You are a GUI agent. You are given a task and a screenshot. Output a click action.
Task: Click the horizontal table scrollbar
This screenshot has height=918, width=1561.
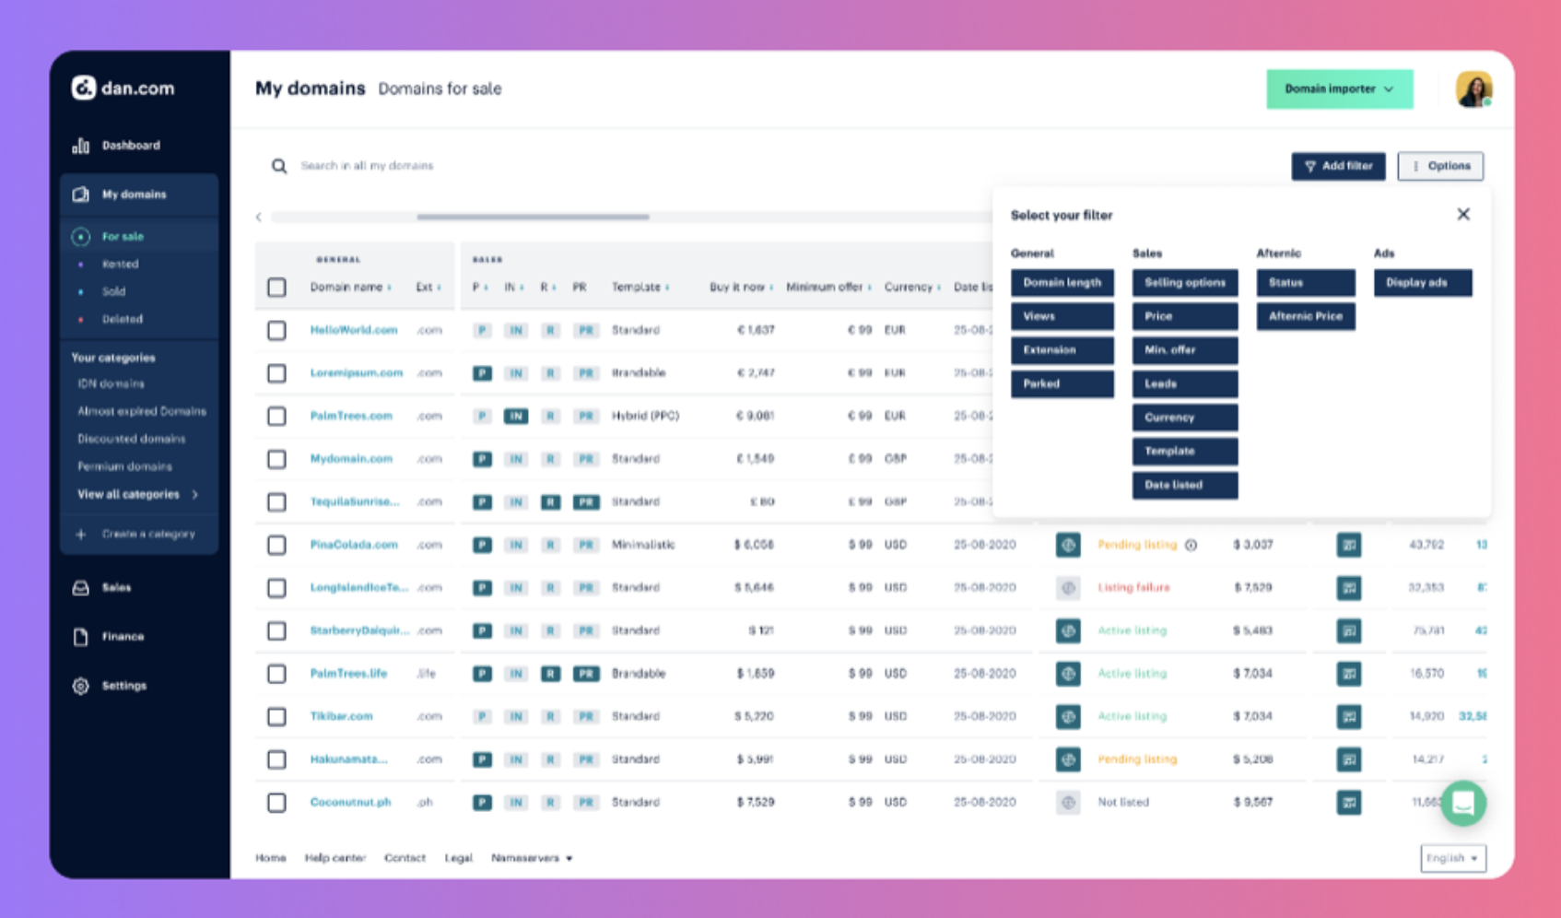(x=533, y=218)
